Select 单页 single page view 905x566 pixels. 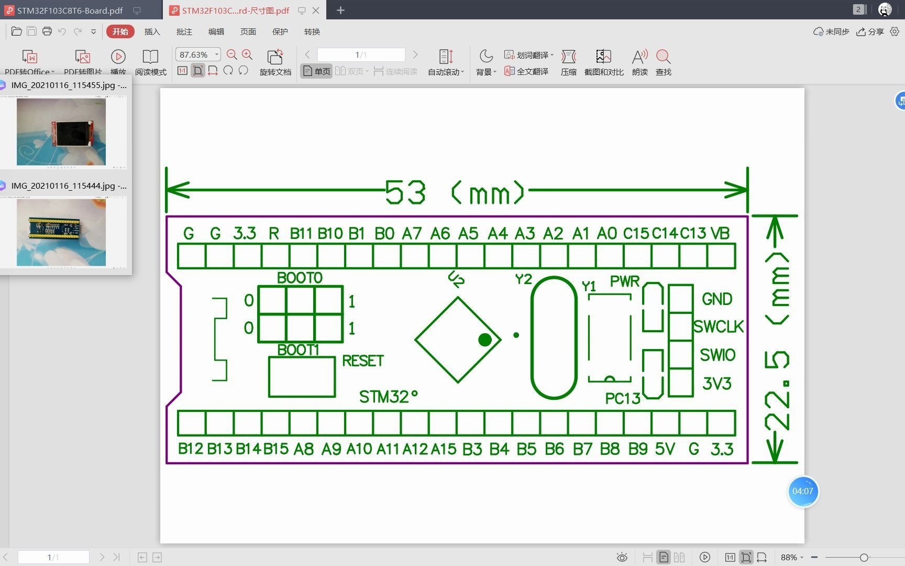[x=317, y=71]
